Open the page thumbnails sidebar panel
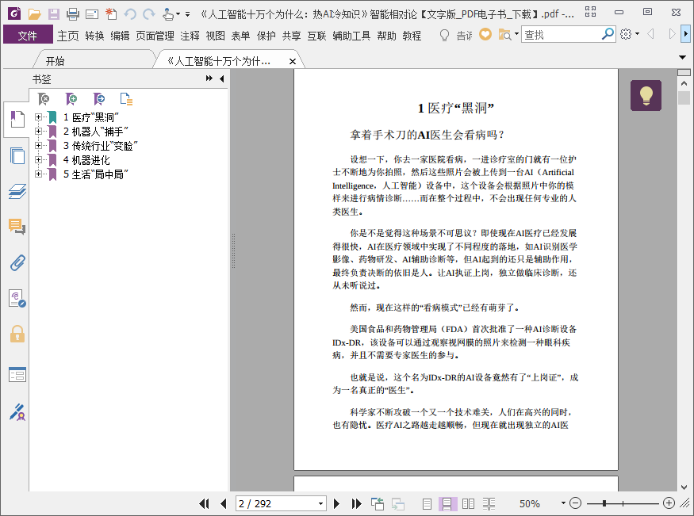This screenshot has height=516, width=694. click(x=17, y=155)
